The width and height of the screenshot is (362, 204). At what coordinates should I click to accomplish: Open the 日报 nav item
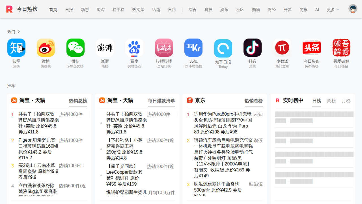tap(69, 10)
